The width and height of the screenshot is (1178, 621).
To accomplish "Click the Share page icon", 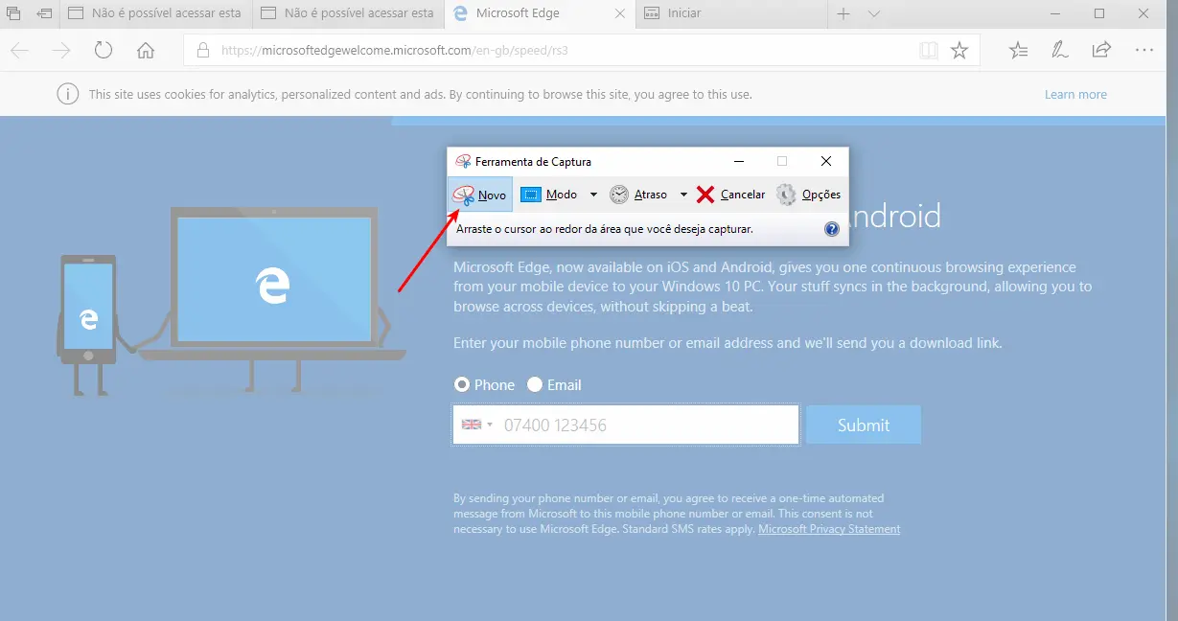I will (x=1102, y=51).
